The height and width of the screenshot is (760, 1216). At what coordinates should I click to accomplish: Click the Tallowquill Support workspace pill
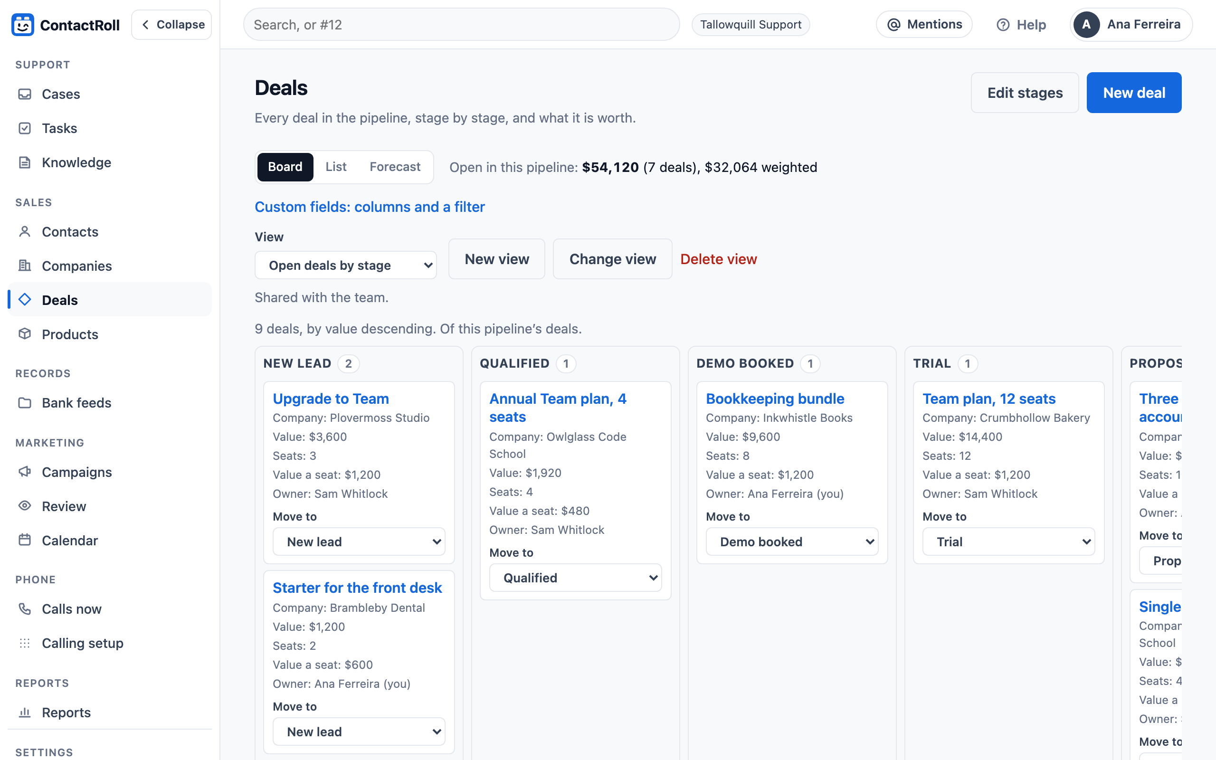[x=750, y=25]
